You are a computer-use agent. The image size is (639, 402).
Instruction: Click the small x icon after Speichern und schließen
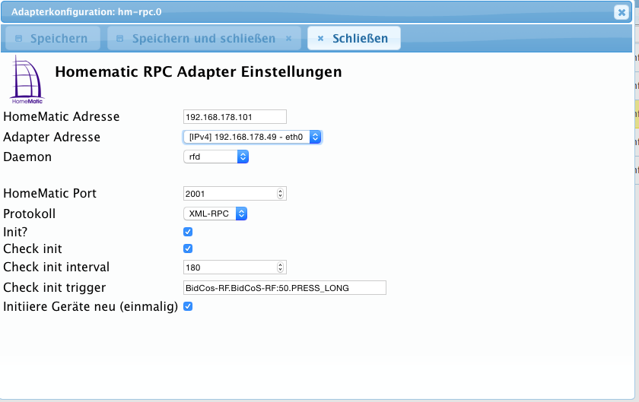point(288,39)
